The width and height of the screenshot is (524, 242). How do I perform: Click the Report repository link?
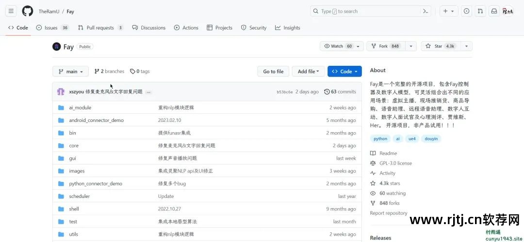point(389,213)
